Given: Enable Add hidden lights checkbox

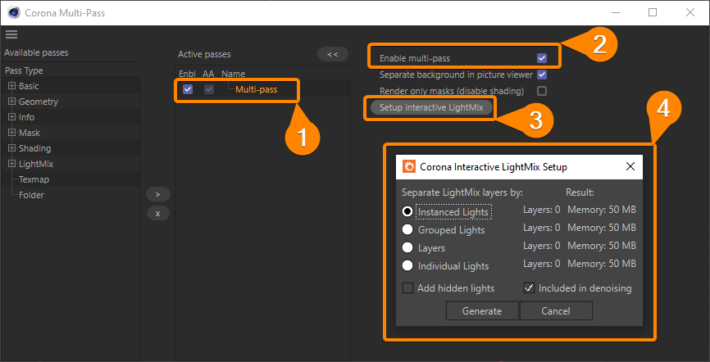Looking at the screenshot, I should coord(408,287).
